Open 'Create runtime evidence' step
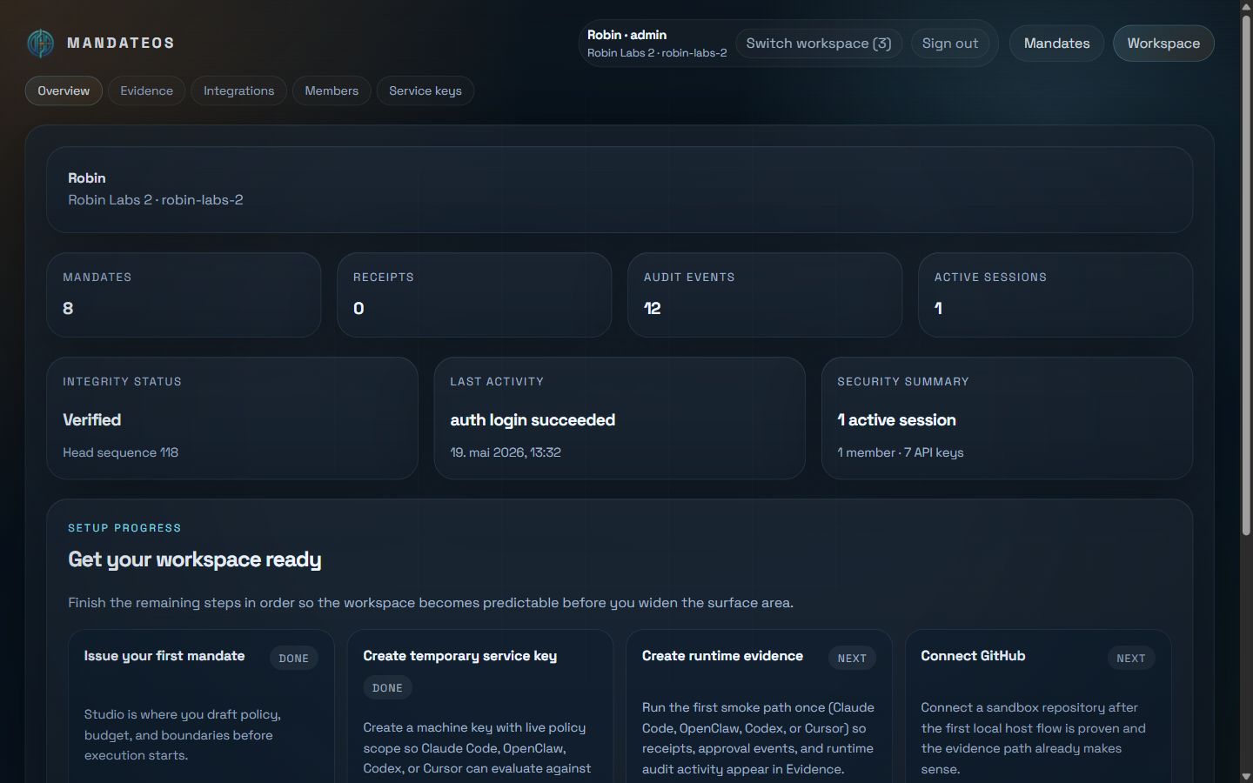The image size is (1253, 783). [759, 706]
